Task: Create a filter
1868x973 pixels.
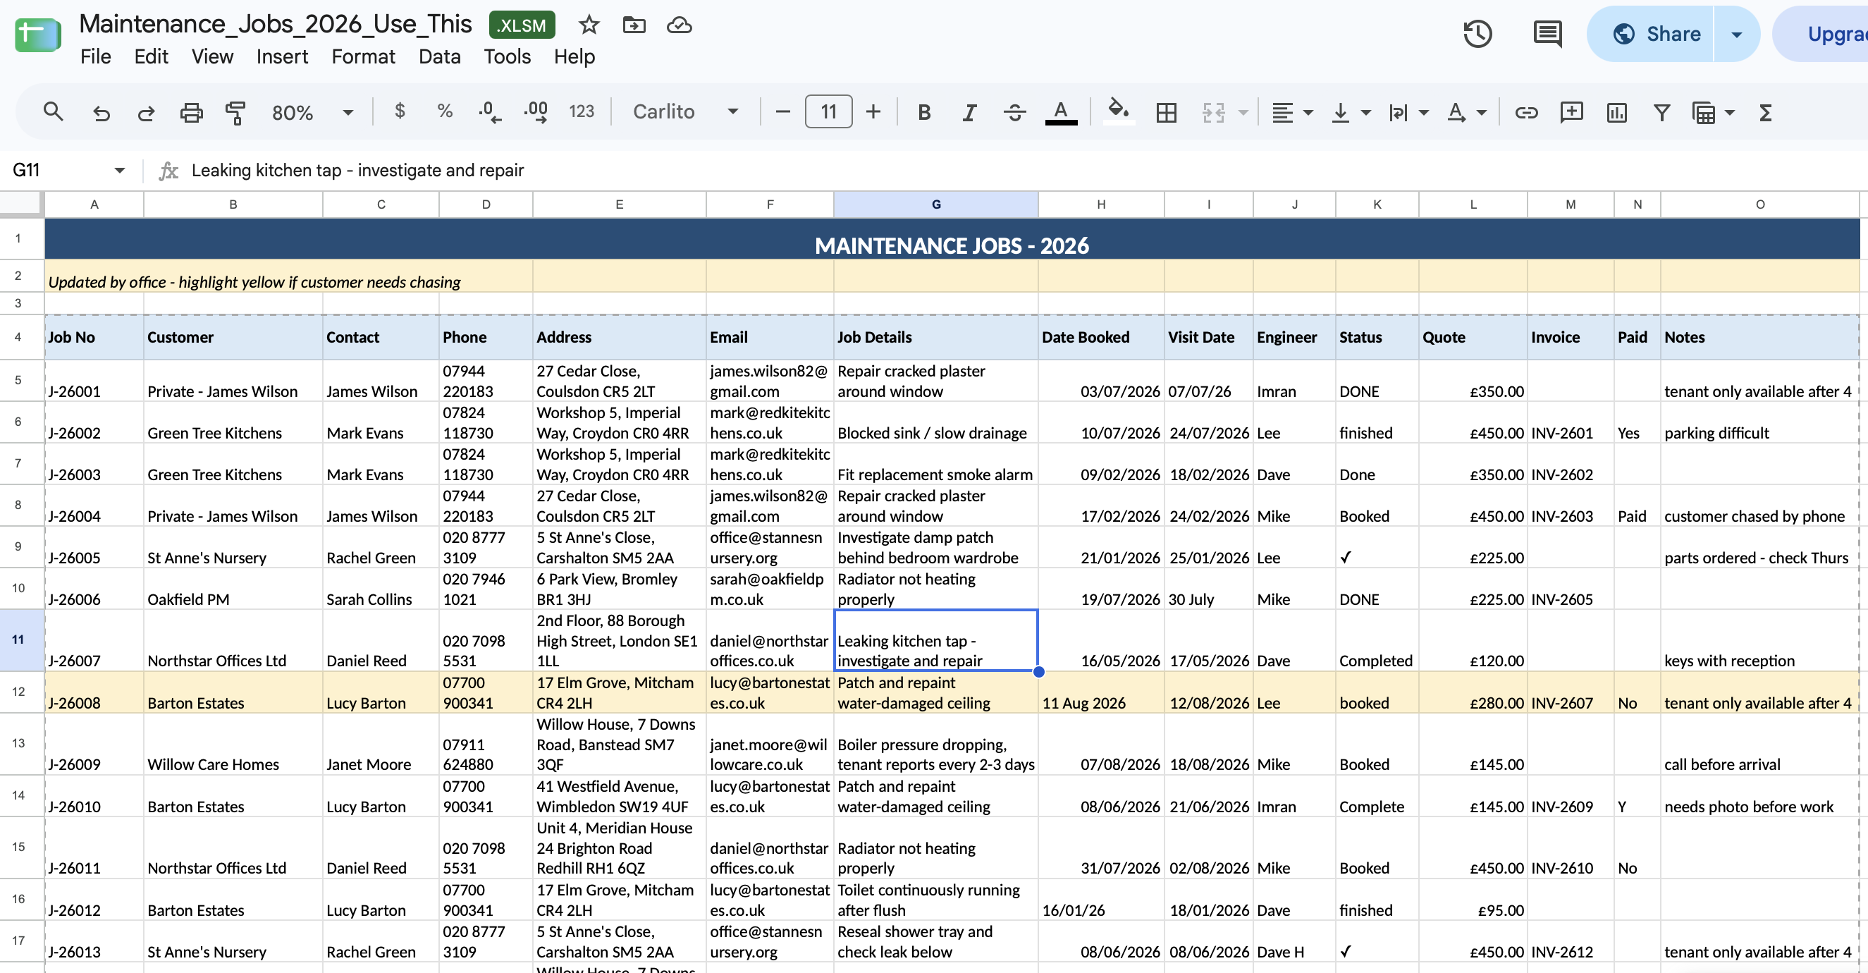Action: [1661, 111]
